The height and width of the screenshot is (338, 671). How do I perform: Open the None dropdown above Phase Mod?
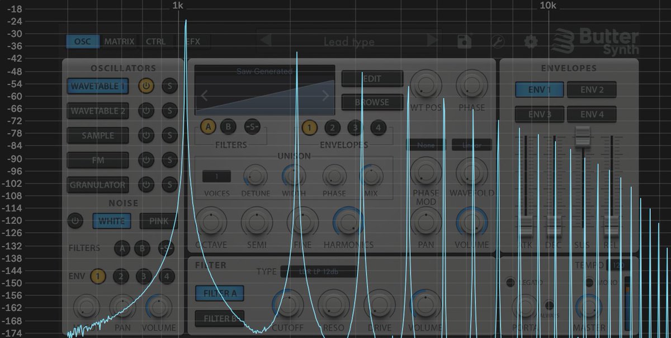point(426,145)
